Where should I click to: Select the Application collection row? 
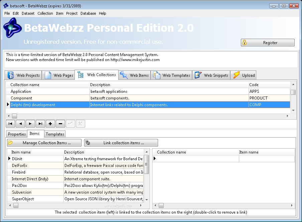[148, 91]
